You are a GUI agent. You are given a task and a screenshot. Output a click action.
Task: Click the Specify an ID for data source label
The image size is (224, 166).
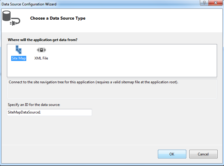point(34,105)
